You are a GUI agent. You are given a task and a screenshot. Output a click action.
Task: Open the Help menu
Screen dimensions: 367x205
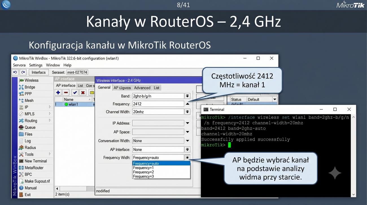tap(67, 65)
